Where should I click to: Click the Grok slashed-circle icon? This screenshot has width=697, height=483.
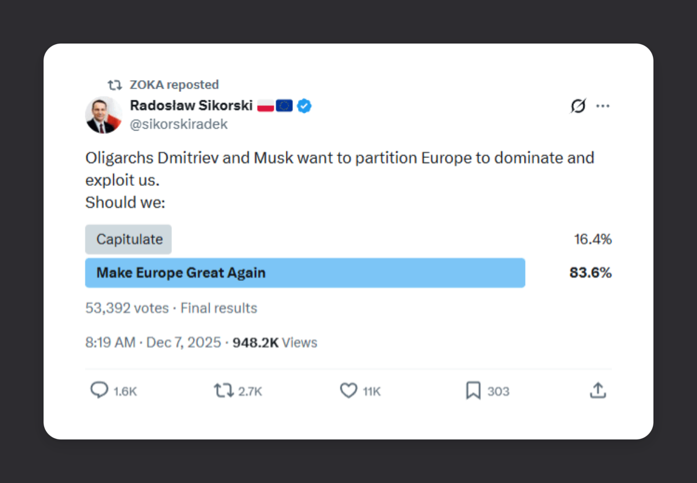[578, 106]
